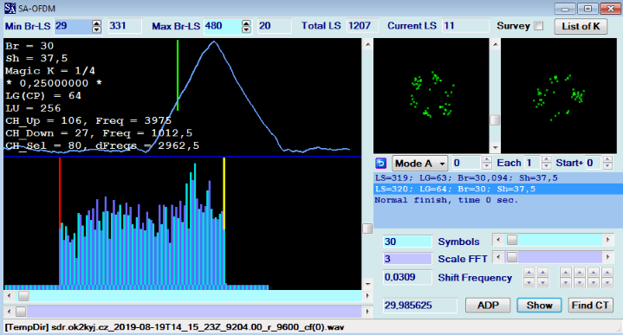Increase the Min Br-LS spinner value
Viewport: 623px width, 335px height.
[96, 23]
